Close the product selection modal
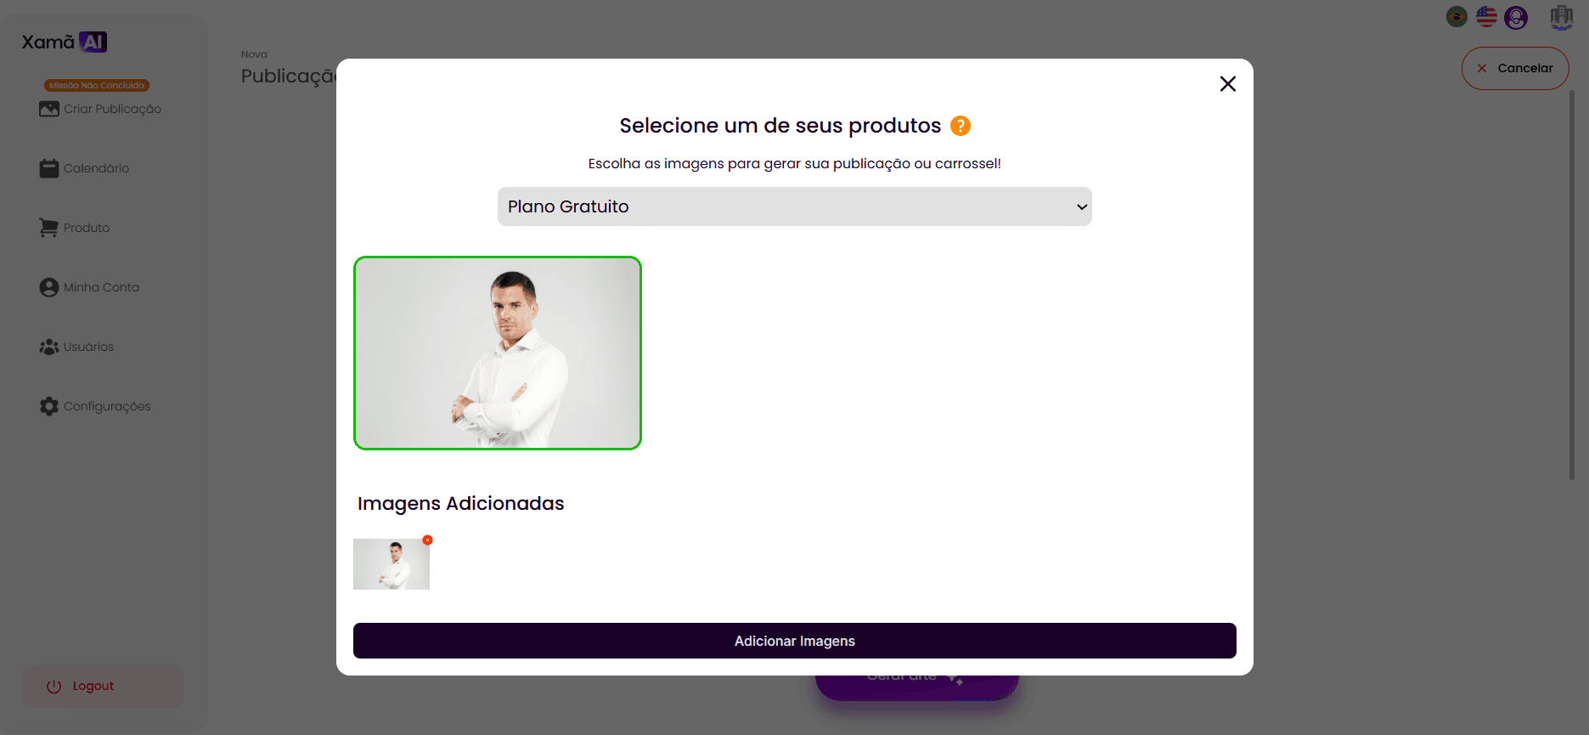 click(x=1227, y=83)
